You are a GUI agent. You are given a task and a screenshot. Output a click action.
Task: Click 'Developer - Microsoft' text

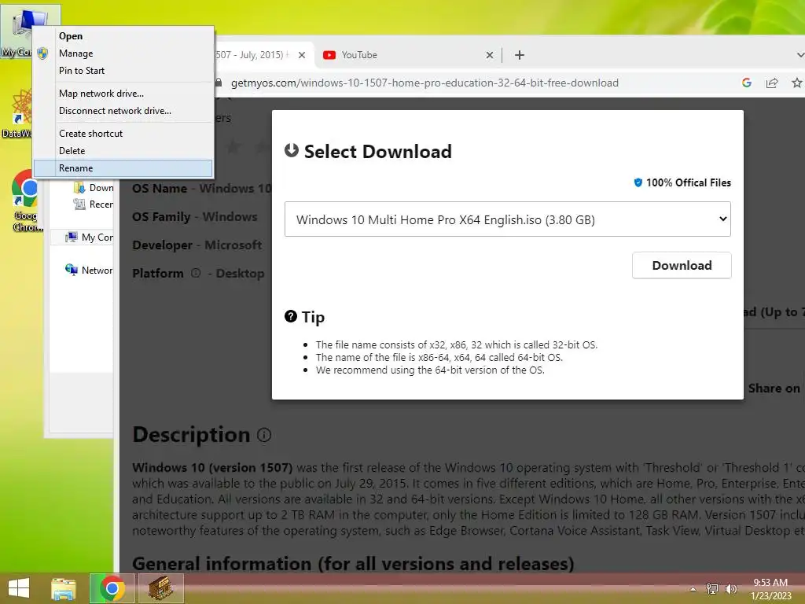click(x=197, y=245)
